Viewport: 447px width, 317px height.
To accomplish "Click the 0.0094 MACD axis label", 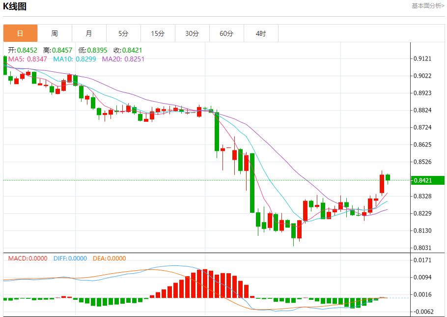I will click(x=422, y=277).
